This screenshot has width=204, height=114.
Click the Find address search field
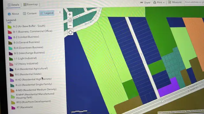click(x=194, y=2)
